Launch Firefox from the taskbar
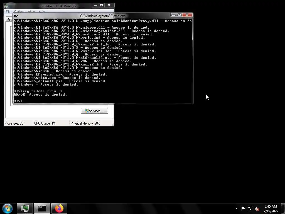The height and width of the screenshot is (214, 285). pos(59,208)
